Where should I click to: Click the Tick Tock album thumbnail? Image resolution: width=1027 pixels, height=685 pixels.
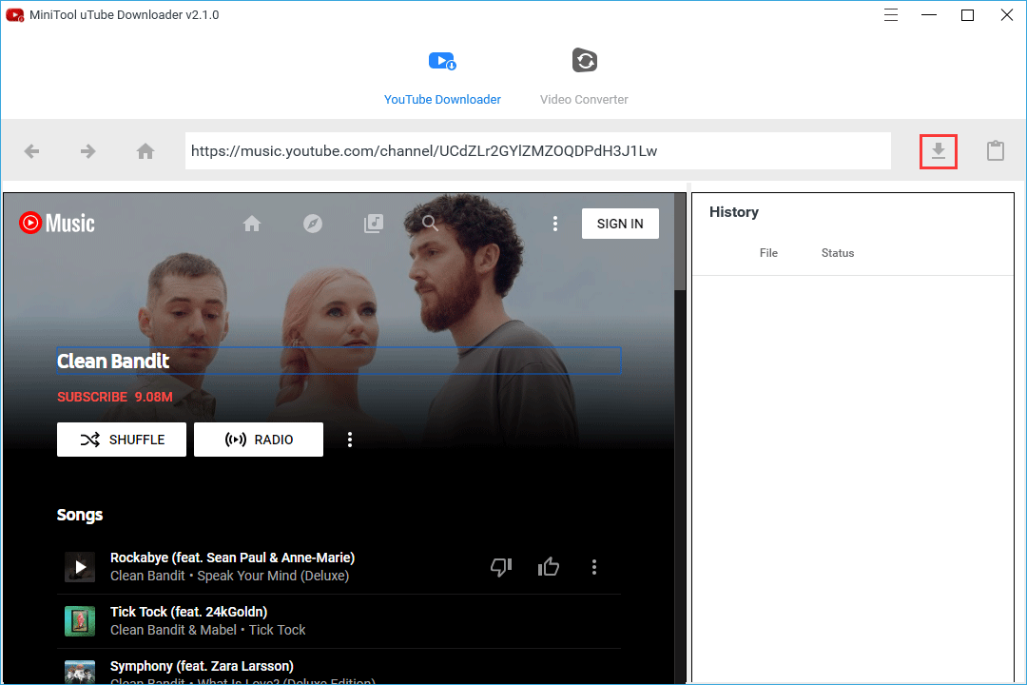tap(80, 620)
